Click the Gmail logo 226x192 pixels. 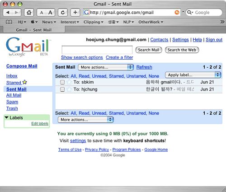[28, 47]
